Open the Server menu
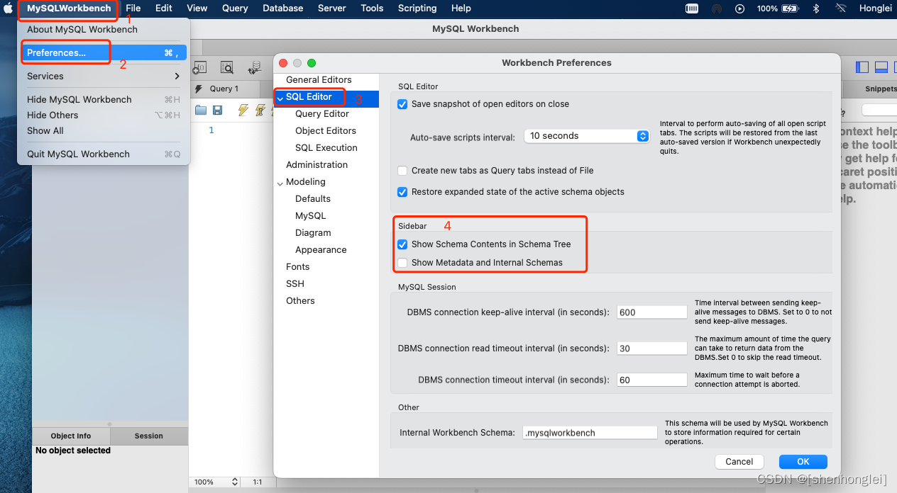This screenshot has width=897, height=493. pos(332,8)
